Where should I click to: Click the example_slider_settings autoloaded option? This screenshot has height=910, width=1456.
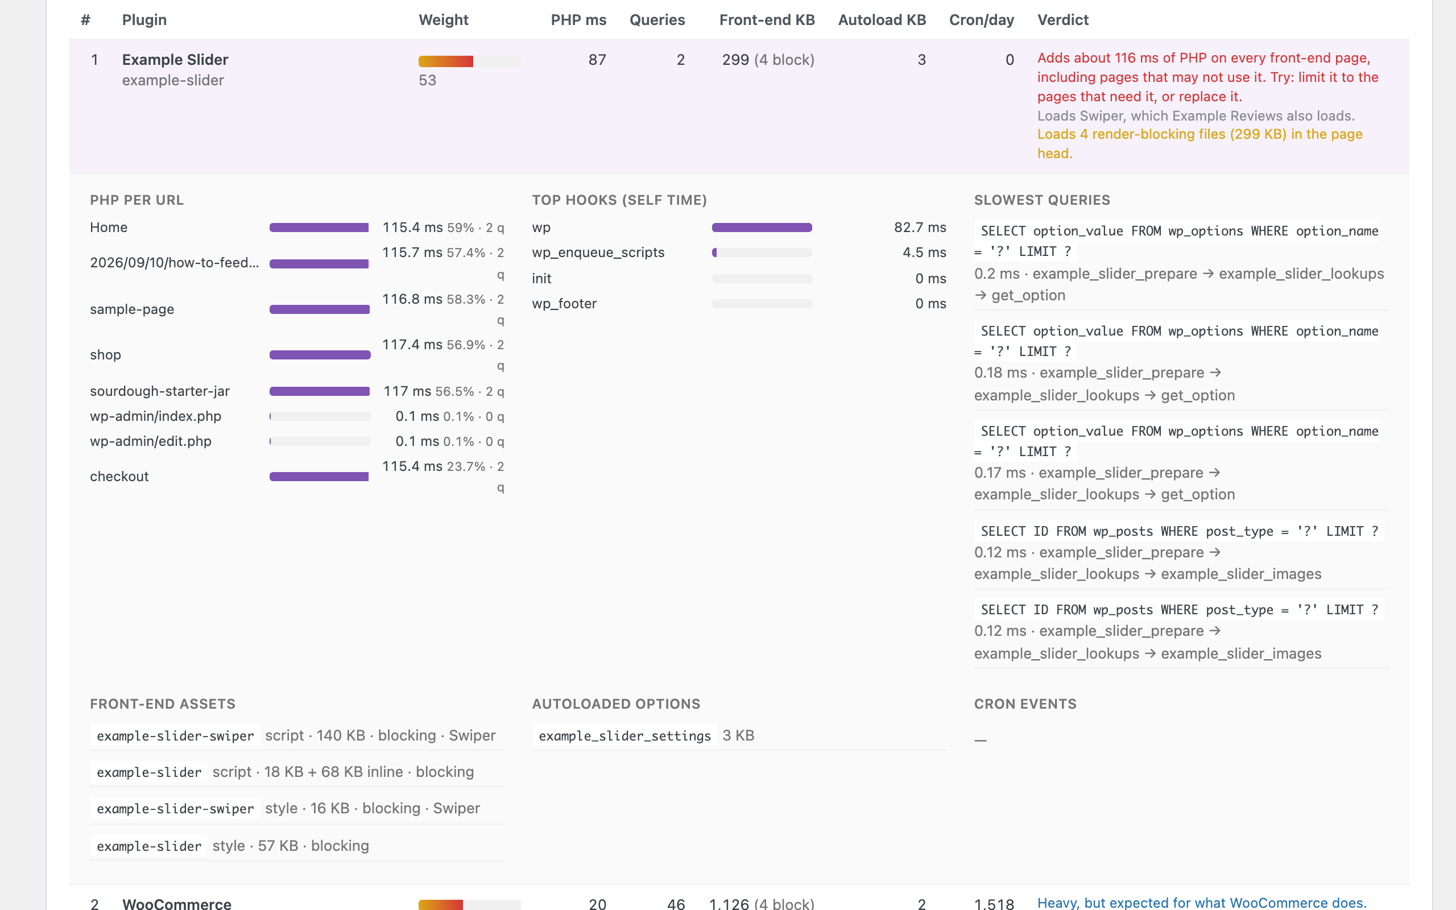[624, 736]
